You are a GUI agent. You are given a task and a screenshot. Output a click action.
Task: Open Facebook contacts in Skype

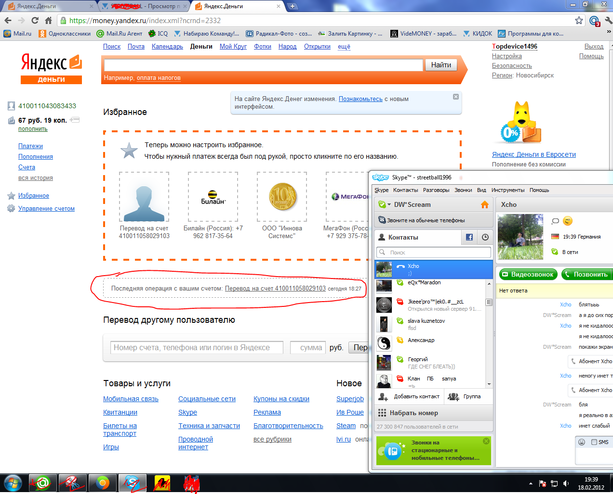(469, 237)
